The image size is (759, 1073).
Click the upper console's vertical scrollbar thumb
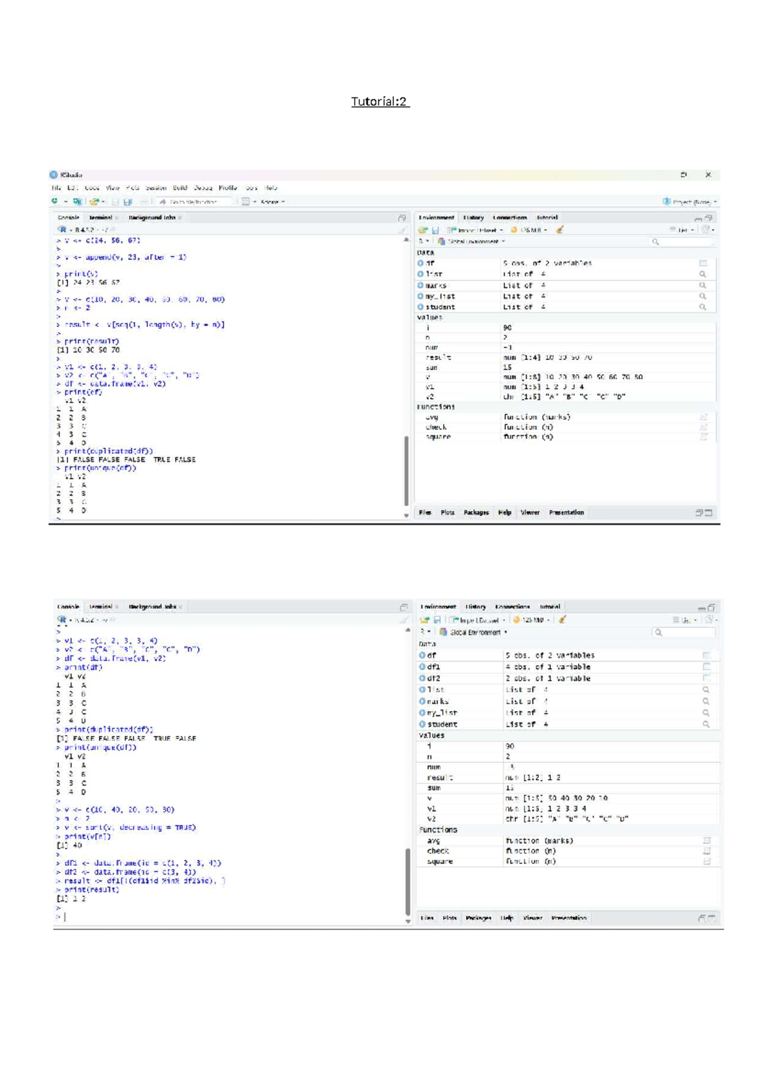pos(406,470)
